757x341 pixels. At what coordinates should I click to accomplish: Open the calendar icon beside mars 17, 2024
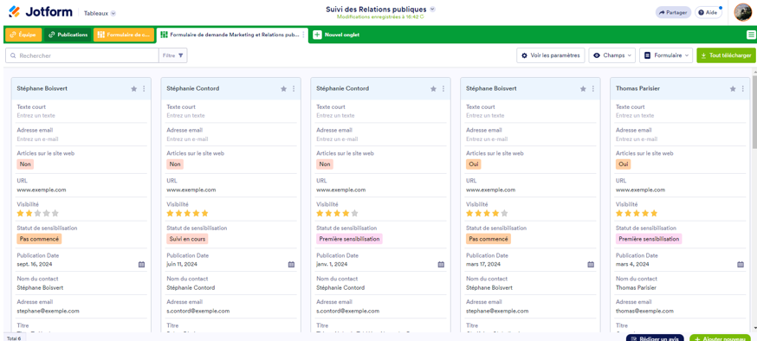591,264
